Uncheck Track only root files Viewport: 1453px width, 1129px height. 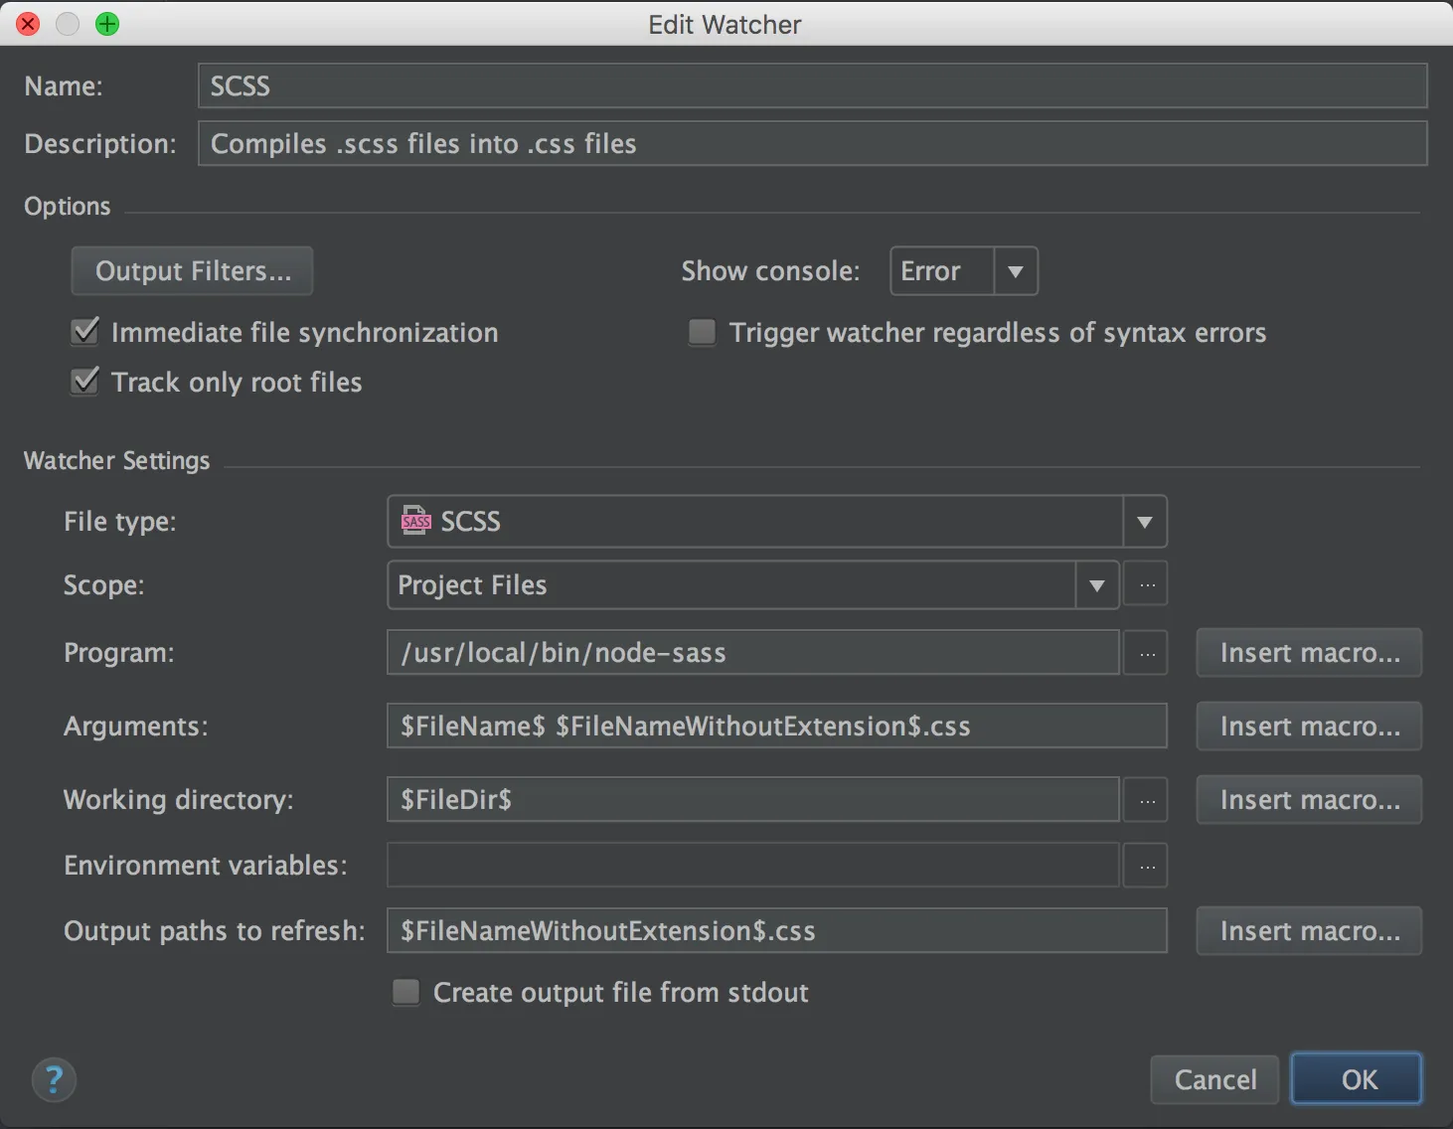pyautogui.click(x=86, y=382)
